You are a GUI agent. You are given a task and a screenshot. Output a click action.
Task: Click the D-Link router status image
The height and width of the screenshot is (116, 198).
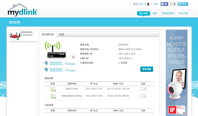coord(55,50)
